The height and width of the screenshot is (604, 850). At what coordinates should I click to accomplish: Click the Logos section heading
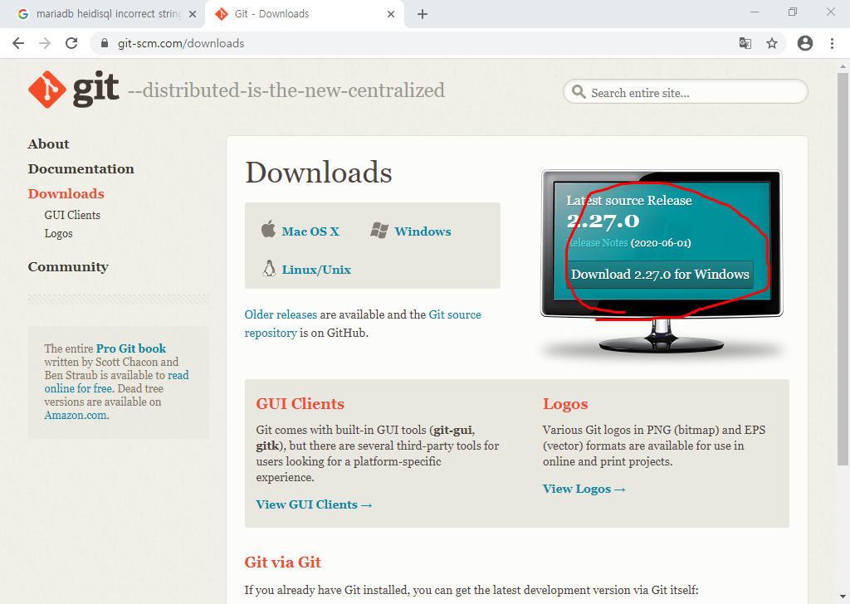point(565,405)
